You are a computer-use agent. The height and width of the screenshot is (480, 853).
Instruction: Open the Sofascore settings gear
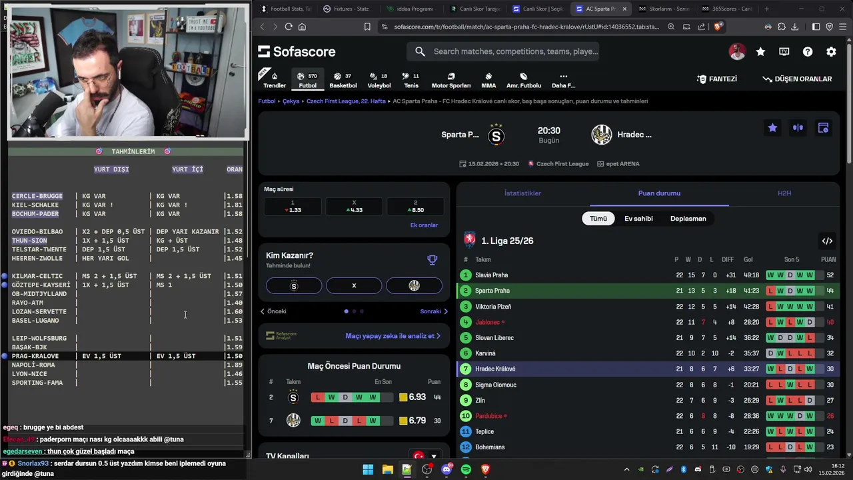point(831,51)
